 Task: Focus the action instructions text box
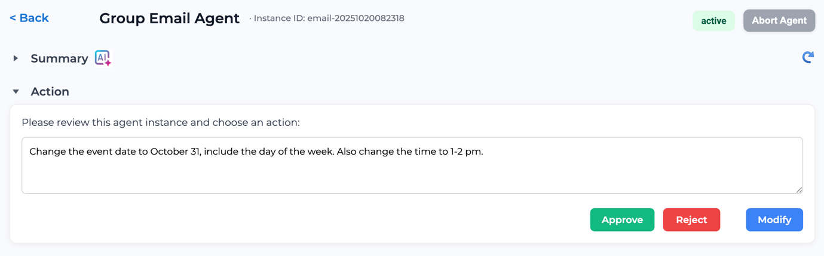click(412, 173)
